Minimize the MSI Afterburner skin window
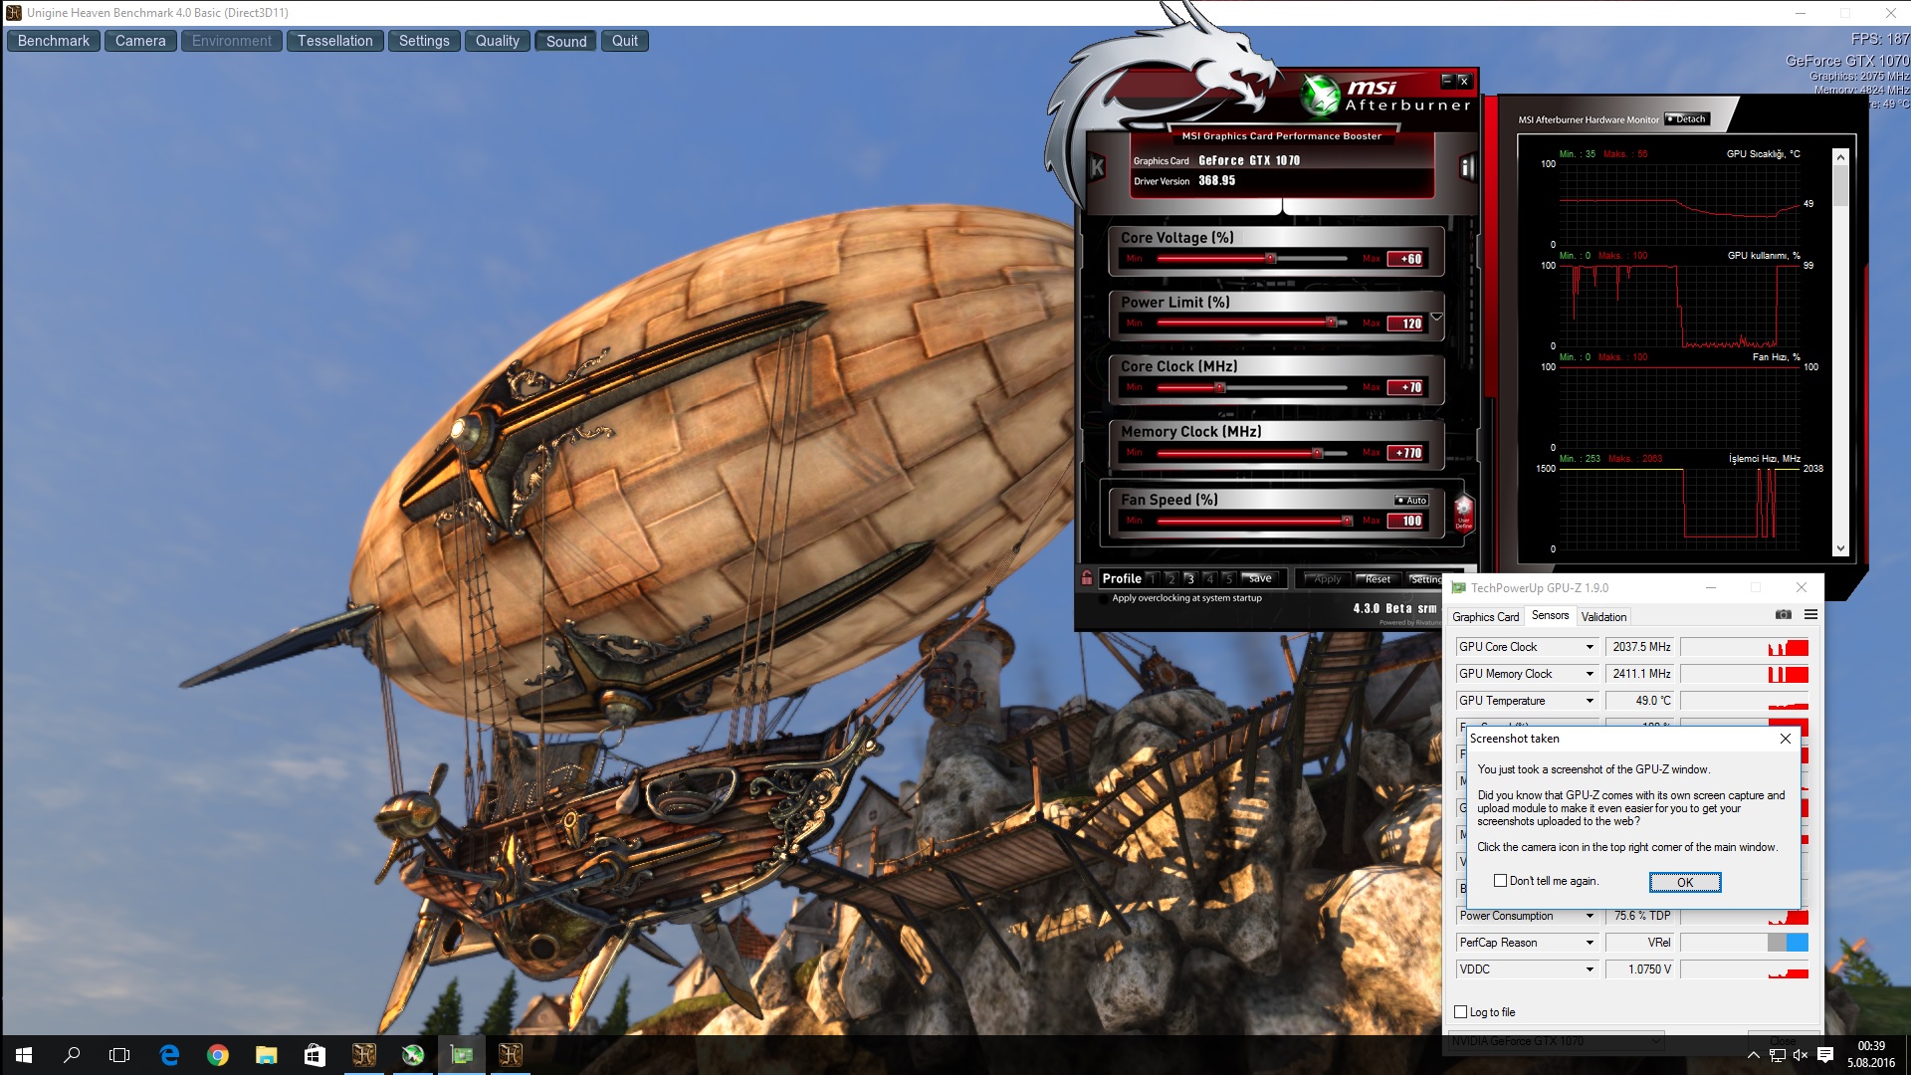1911x1075 pixels. tap(1447, 81)
